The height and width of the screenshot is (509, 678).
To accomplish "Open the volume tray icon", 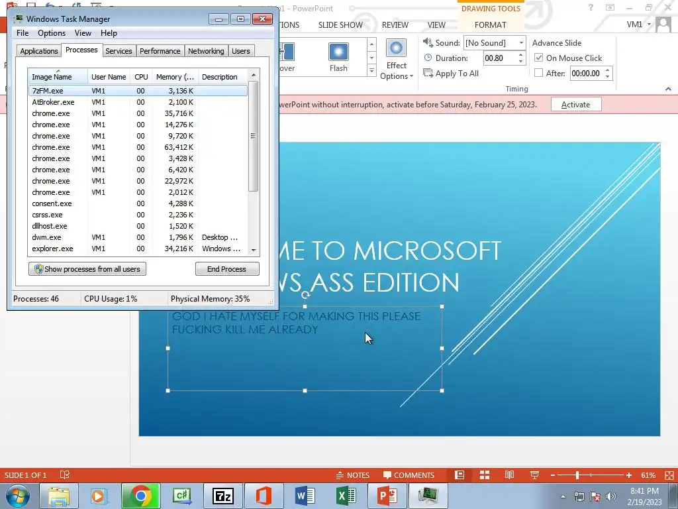I will pyautogui.click(x=611, y=496).
